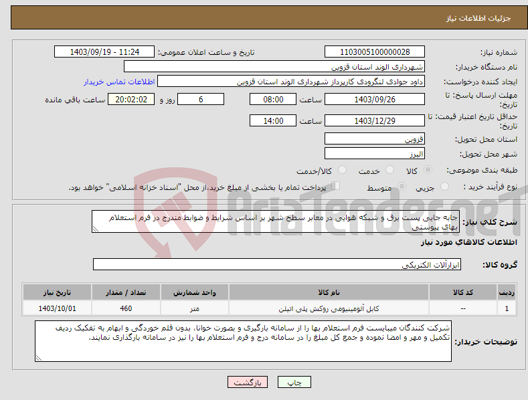Click the جزئیات اطلاعات نیاز header title
528x400 pixels.
[x=478, y=18]
